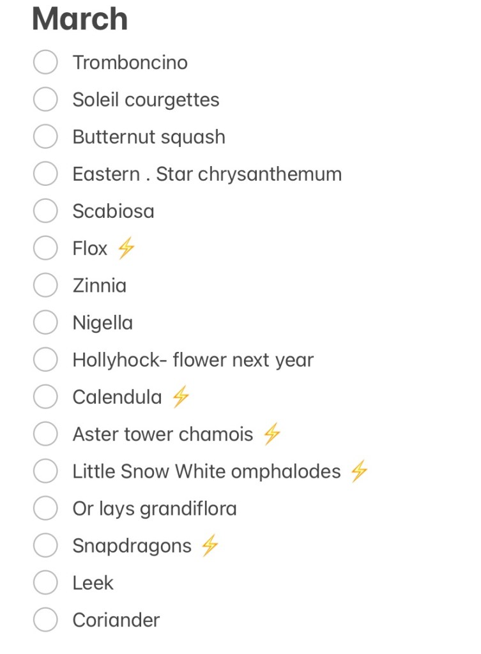Tap the lightning bolt after Little Snow White omphalodes
Screen dimensions: 481x654
[x=360, y=471]
